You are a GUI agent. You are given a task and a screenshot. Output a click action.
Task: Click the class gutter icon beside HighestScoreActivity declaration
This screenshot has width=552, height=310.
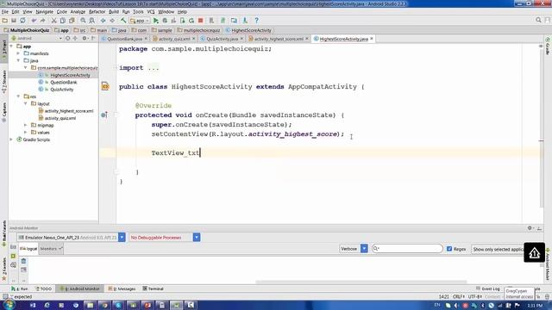(105, 86)
